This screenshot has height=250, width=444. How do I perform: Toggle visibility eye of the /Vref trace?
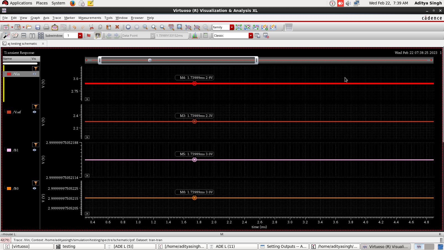pos(34,112)
